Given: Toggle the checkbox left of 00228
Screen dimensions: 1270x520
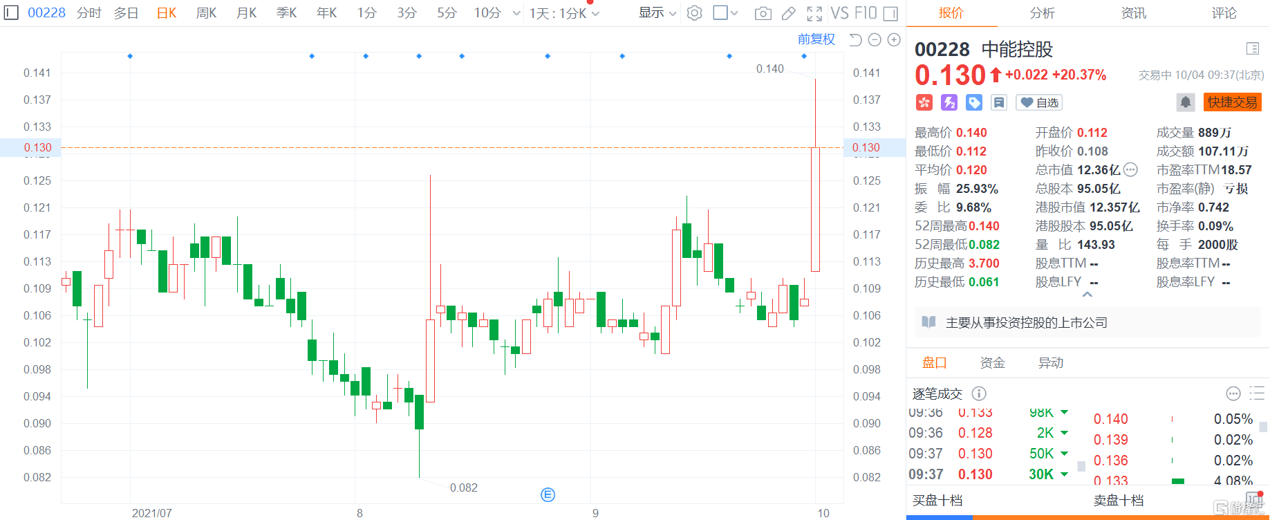Looking at the screenshot, I should (11, 12).
